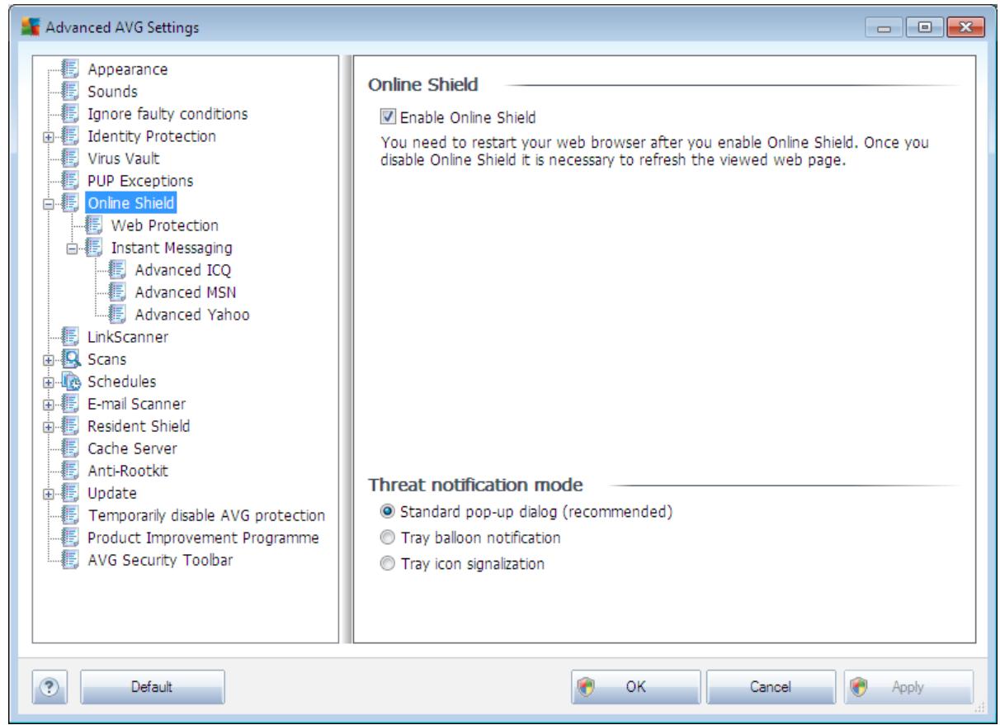Select Tray balloon notification option
The width and height of the screenshot is (1000, 725).
pos(388,538)
